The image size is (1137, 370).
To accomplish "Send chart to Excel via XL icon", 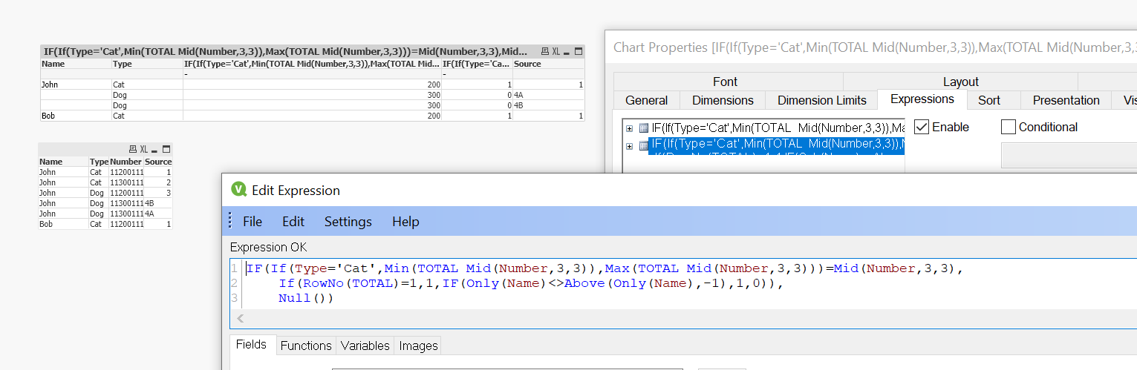I will pos(556,52).
